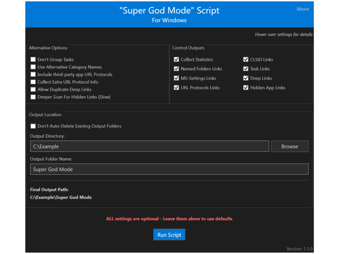Enable Don't Group Tasks checkbox
Image resolution: width=339 pixels, height=254 pixels.
click(33, 59)
